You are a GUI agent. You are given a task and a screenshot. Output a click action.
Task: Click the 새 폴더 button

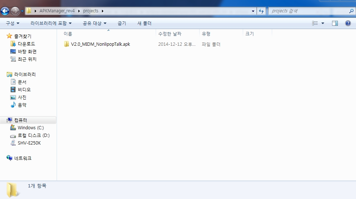tap(144, 23)
